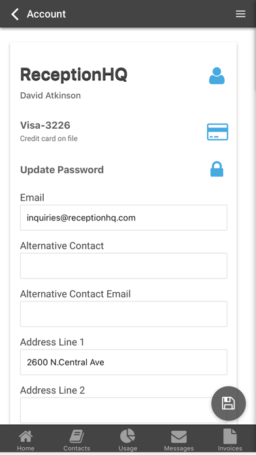This screenshot has height=455, width=256.
Task: Open the hamburger menu
Action: click(240, 14)
